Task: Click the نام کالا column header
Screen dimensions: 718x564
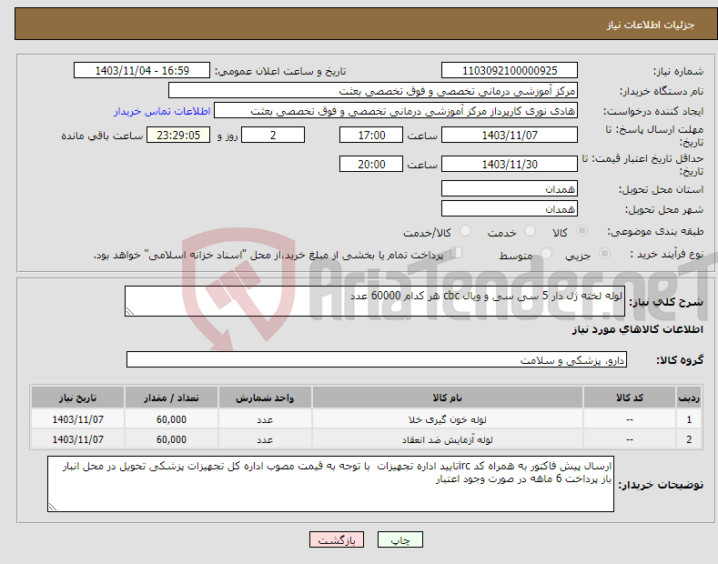Action: [448, 398]
